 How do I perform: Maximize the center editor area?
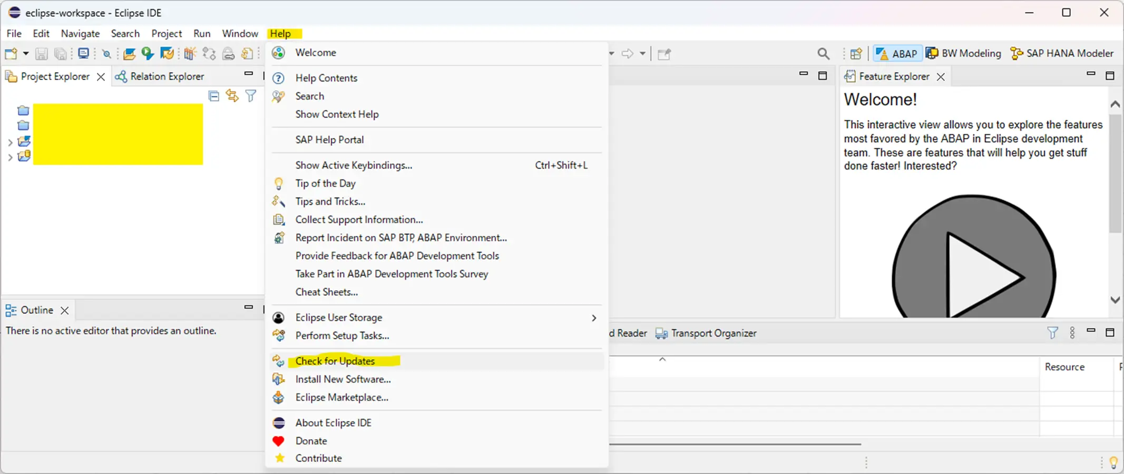click(823, 76)
